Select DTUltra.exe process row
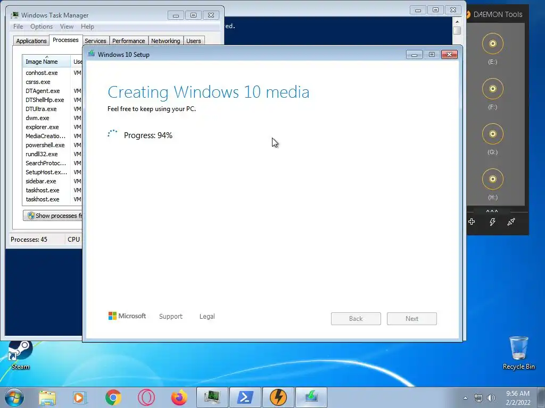This screenshot has width=545, height=408. coord(52,109)
